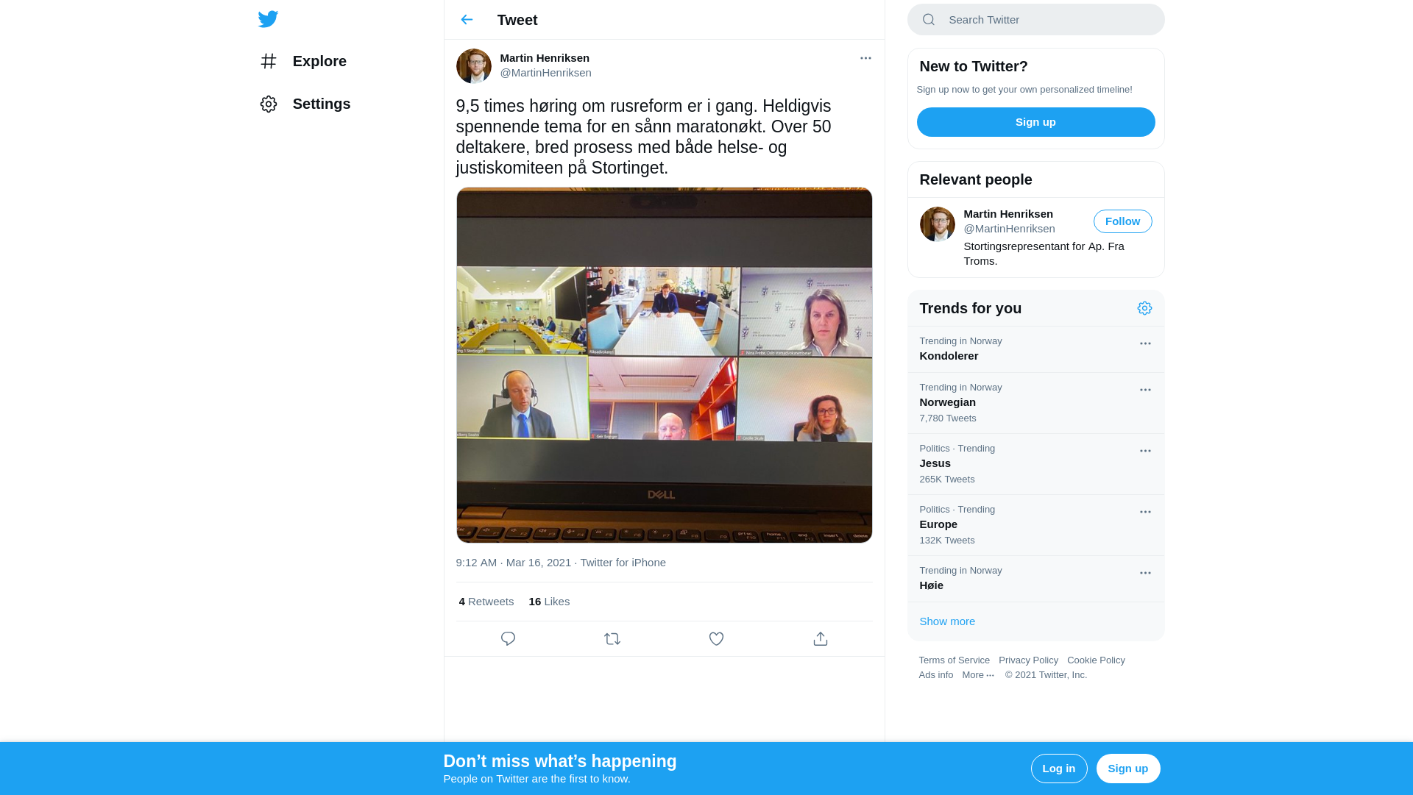Open the Trends settings gear icon
This screenshot has height=795, width=1413.
click(x=1144, y=308)
